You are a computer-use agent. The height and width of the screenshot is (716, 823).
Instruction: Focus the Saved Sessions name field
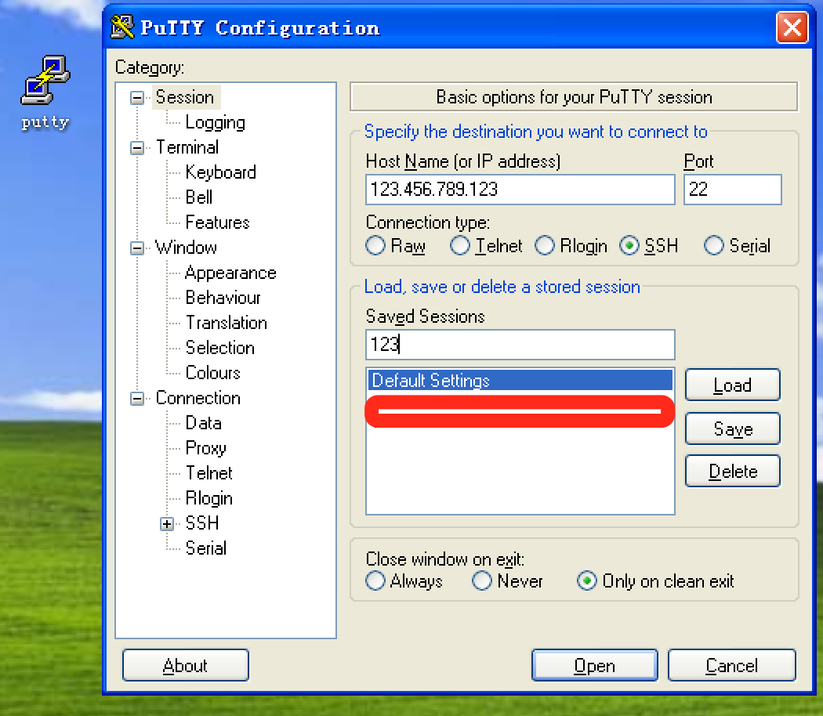coord(520,345)
